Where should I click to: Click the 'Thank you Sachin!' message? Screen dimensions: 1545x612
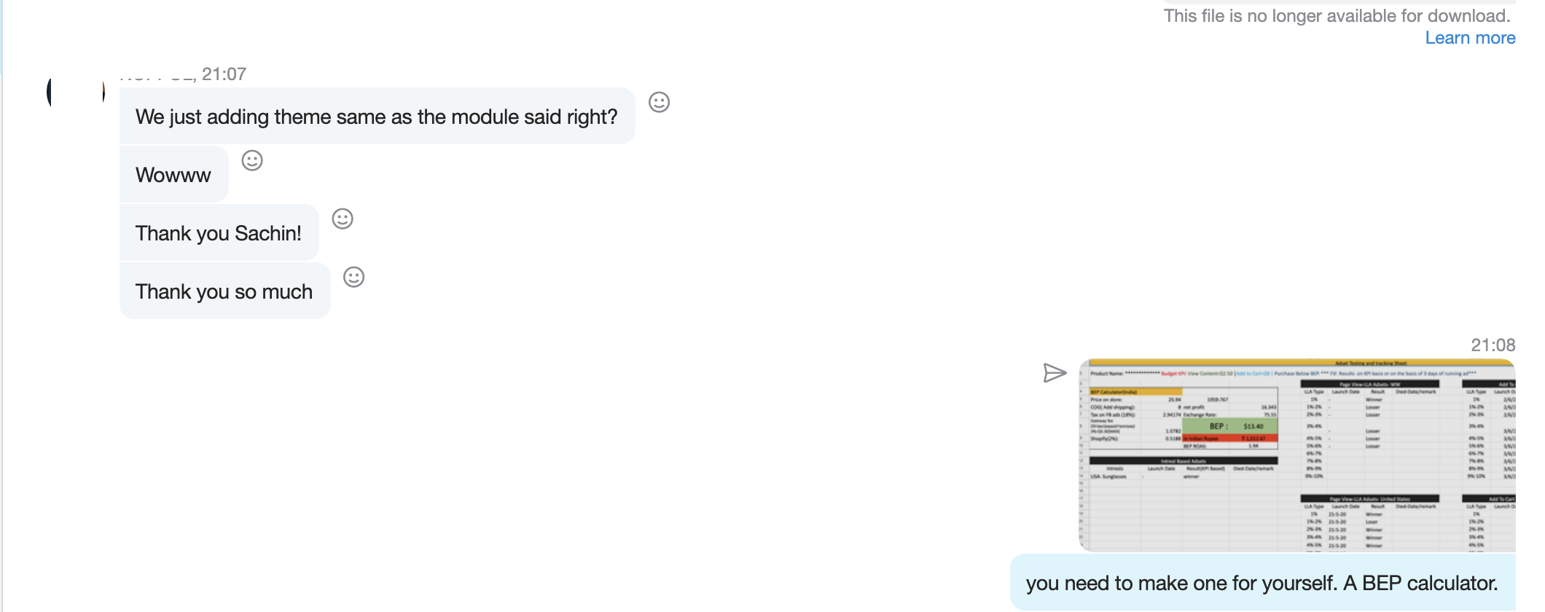[219, 232]
